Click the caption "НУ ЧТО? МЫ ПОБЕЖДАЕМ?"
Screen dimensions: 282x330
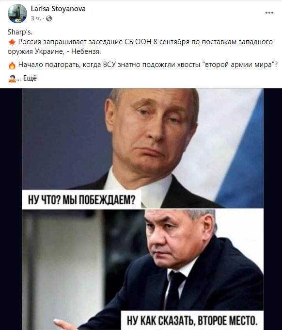click(x=81, y=200)
